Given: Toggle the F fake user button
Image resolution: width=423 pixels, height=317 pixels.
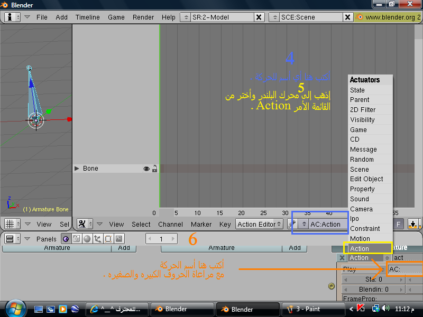Looking at the screenshot, I should 399,224.
